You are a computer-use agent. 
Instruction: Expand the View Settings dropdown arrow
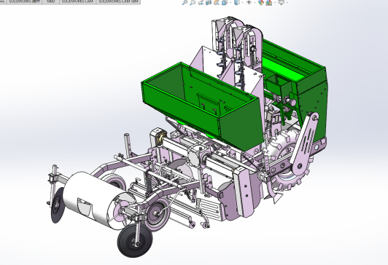pyautogui.click(x=287, y=2)
